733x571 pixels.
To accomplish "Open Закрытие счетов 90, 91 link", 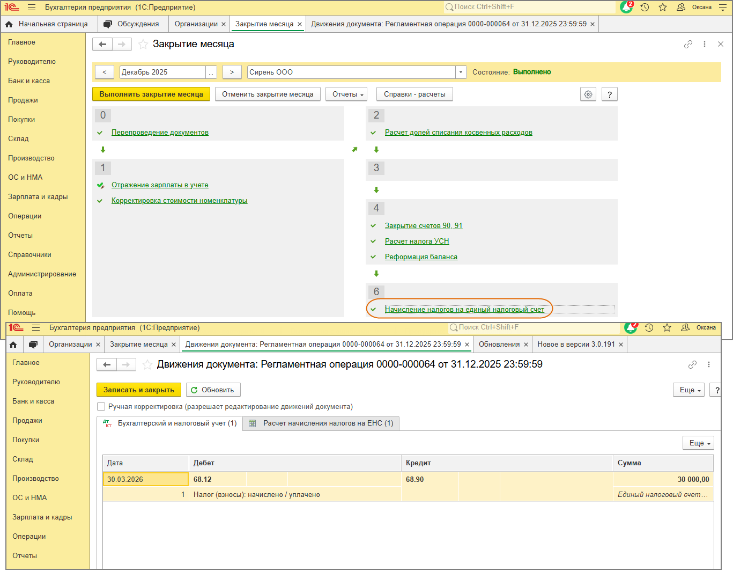I will [424, 226].
